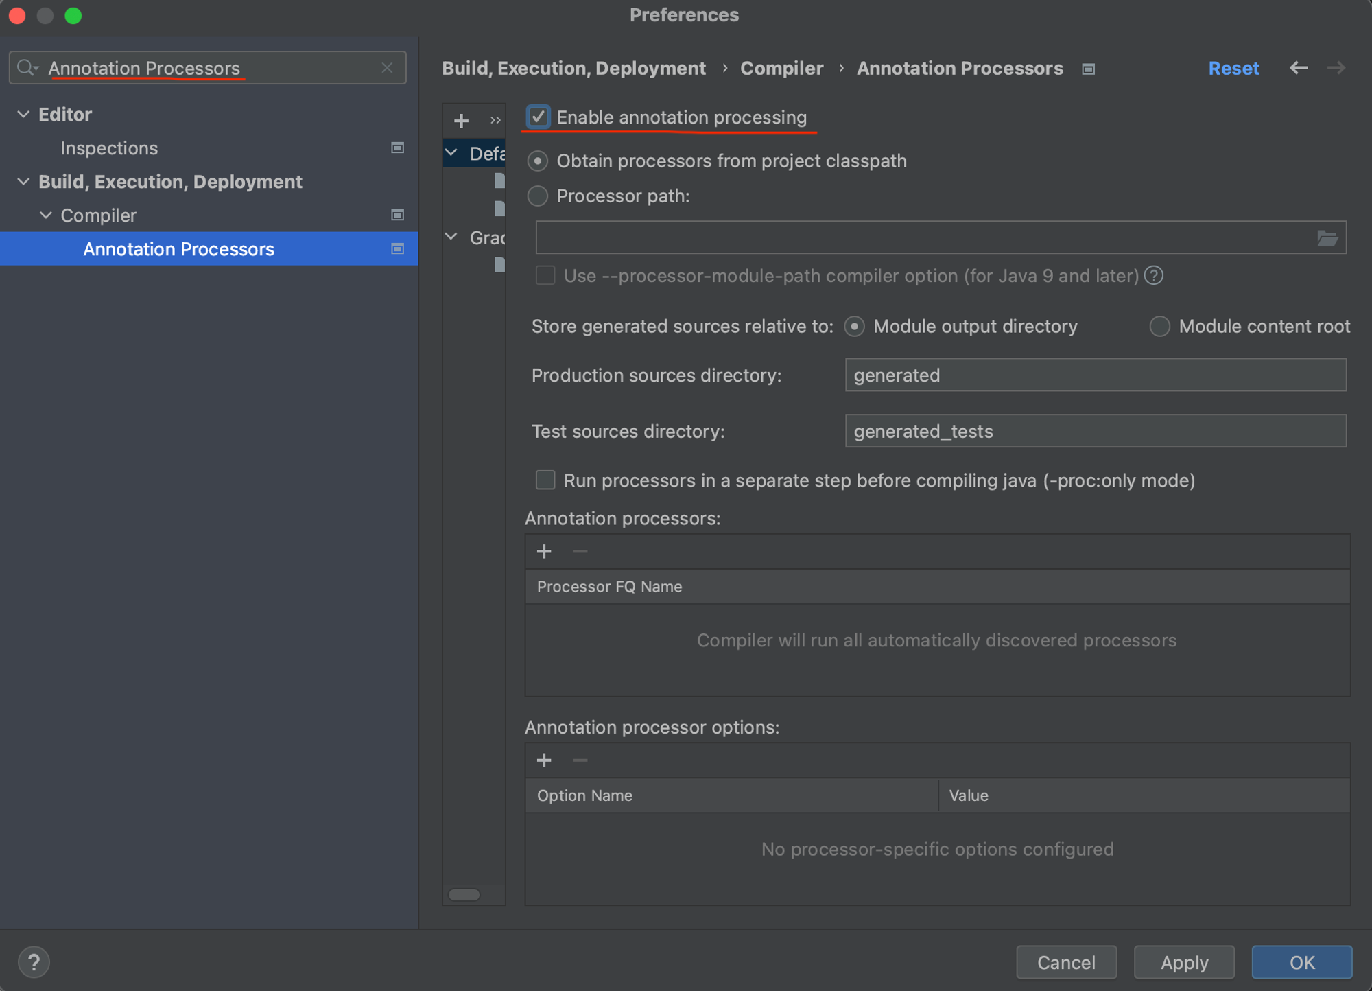Click the folder browse icon for processor path
Image resolution: width=1372 pixels, height=991 pixels.
coord(1327,238)
